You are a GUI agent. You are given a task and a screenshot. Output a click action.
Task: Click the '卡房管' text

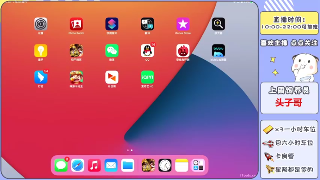[x=285, y=156]
